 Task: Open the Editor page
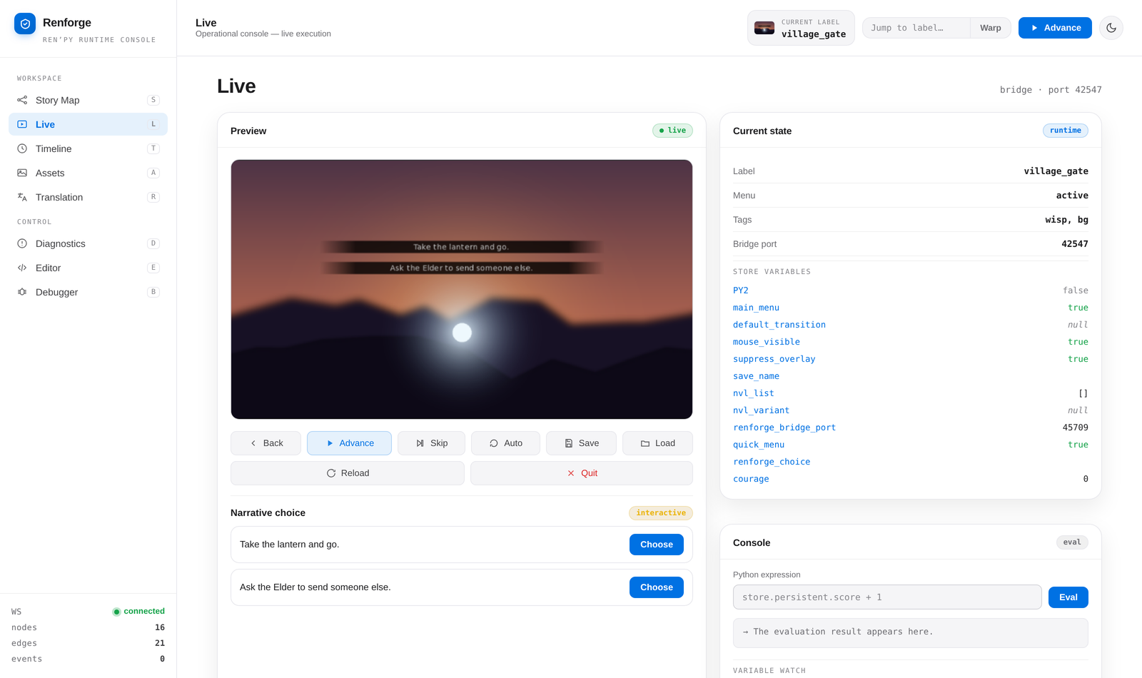point(88,268)
